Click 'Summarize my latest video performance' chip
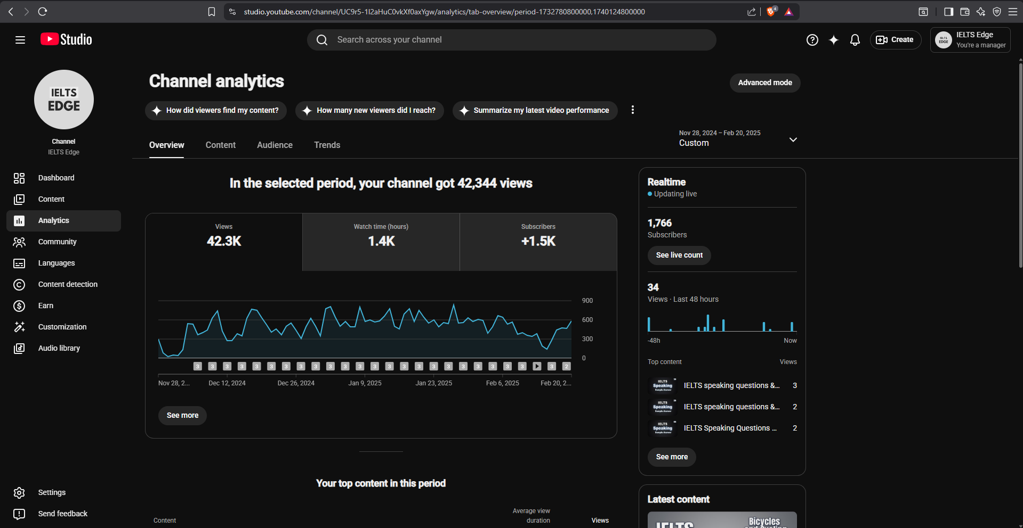 (535, 111)
